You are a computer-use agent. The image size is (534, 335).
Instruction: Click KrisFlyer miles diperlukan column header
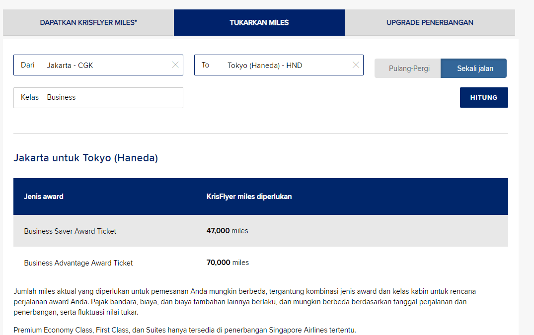click(x=249, y=197)
